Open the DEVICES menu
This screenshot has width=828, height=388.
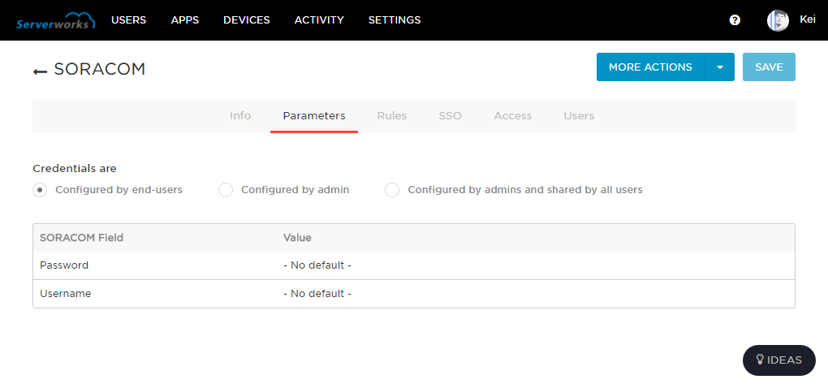[247, 20]
